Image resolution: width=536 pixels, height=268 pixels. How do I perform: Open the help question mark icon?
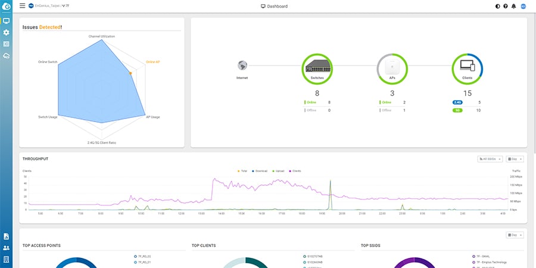pos(506,6)
